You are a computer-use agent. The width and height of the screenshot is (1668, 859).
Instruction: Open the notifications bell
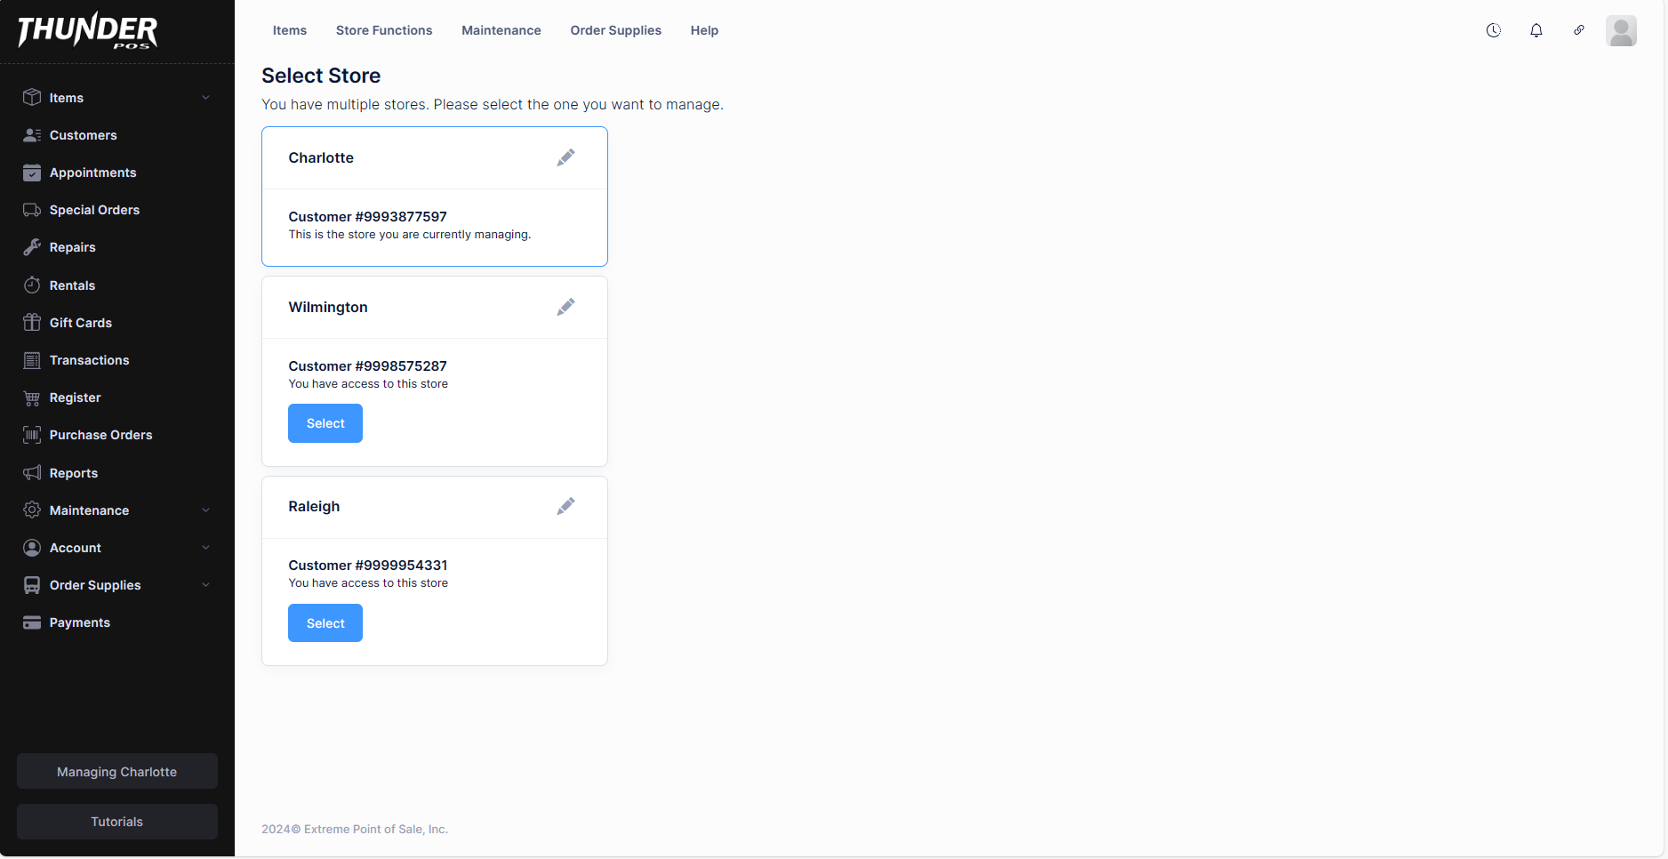[1536, 30]
